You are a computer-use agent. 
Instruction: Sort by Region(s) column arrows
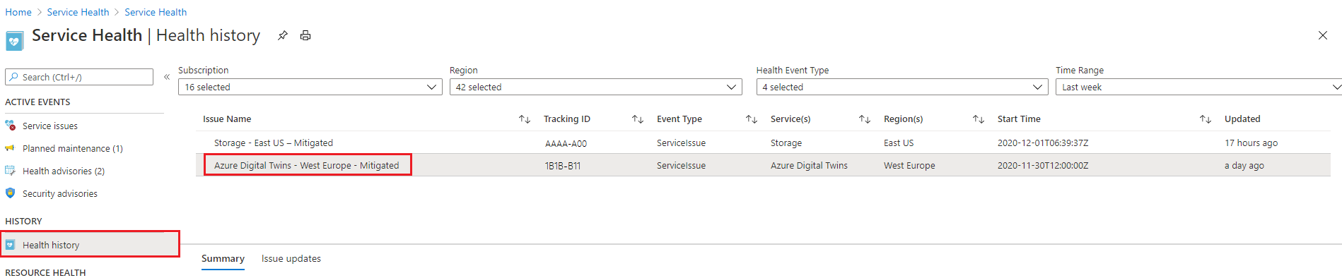click(x=979, y=119)
